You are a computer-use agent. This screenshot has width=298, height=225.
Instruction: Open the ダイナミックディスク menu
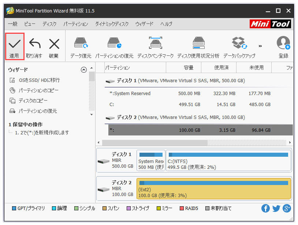point(112,24)
